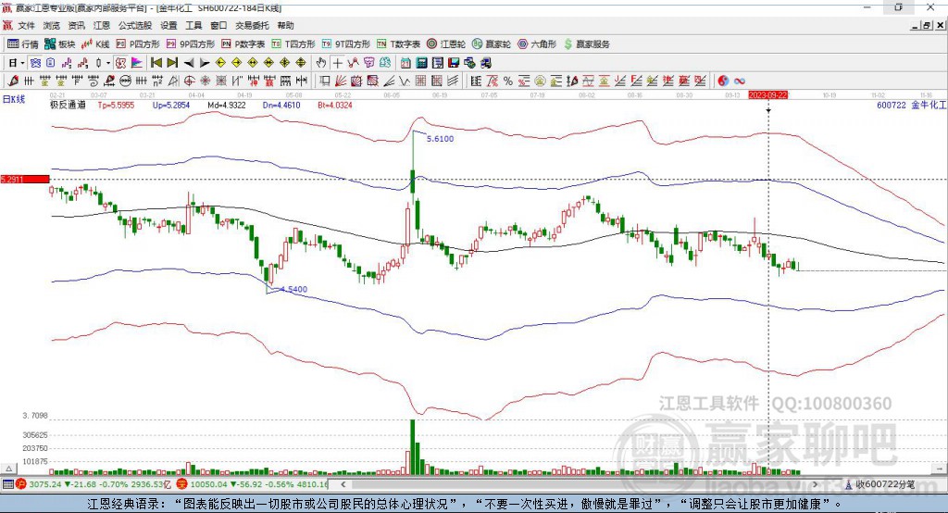948x513 pixels.
Task: Open the 帮助 menu
Action: 285,25
